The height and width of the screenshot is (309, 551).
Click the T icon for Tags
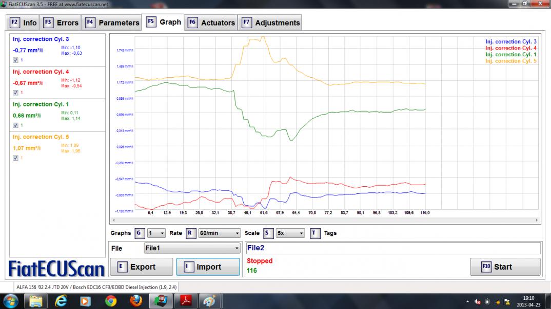[315, 233]
